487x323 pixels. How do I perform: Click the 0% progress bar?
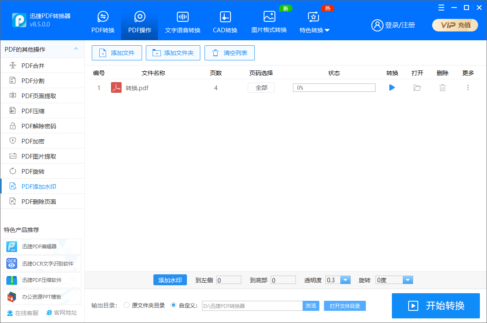tap(334, 88)
